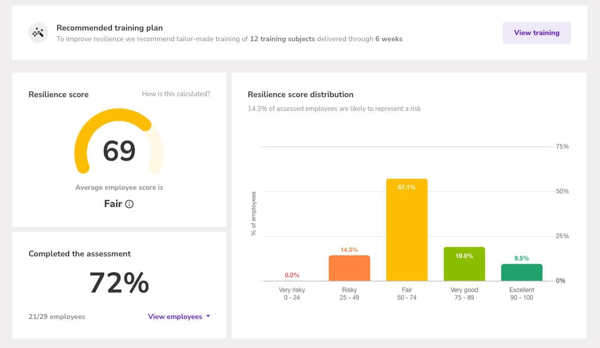The image size is (600, 348).
Task: Click the Excellent 90 - 100 axis label
Action: pos(522,294)
